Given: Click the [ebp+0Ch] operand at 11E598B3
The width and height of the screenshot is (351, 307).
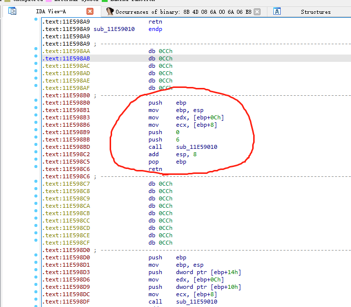Looking at the screenshot, I should point(209,117).
